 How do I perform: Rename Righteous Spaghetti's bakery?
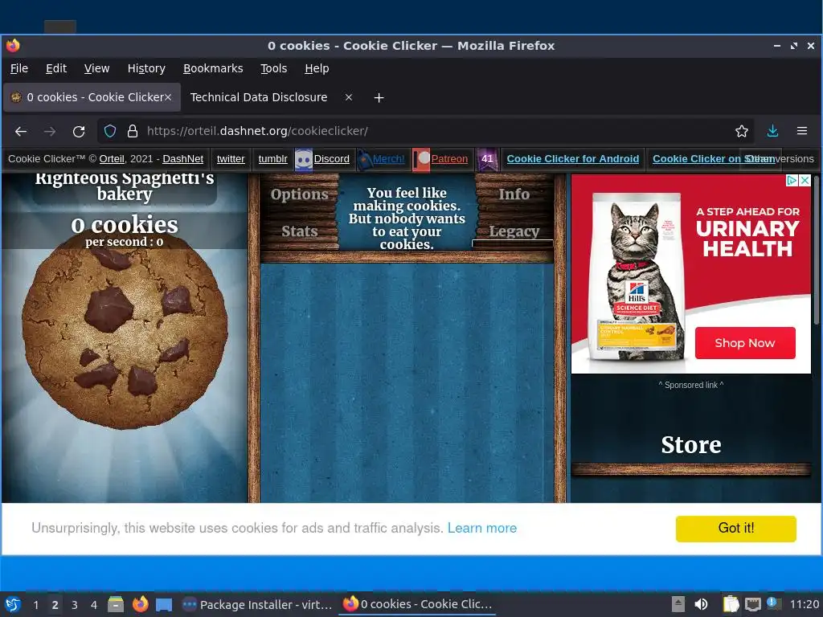(x=125, y=186)
